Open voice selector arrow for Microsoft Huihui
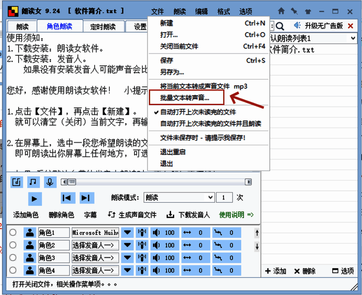This screenshot has height=295, width=362. (x=127, y=232)
